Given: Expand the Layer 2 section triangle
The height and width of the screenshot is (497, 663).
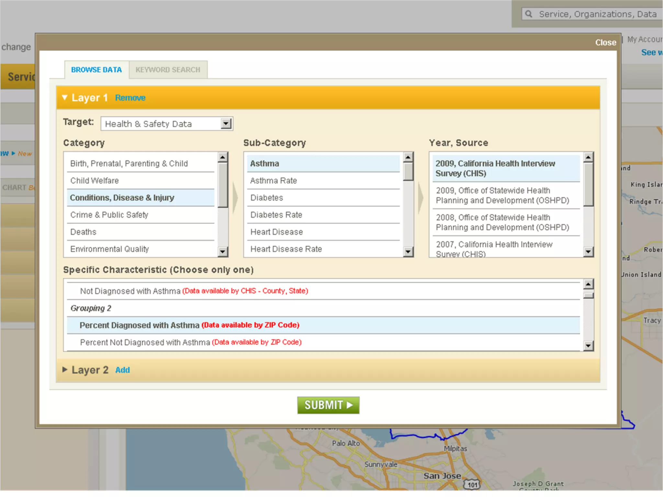Looking at the screenshot, I should click(x=65, y=370).
